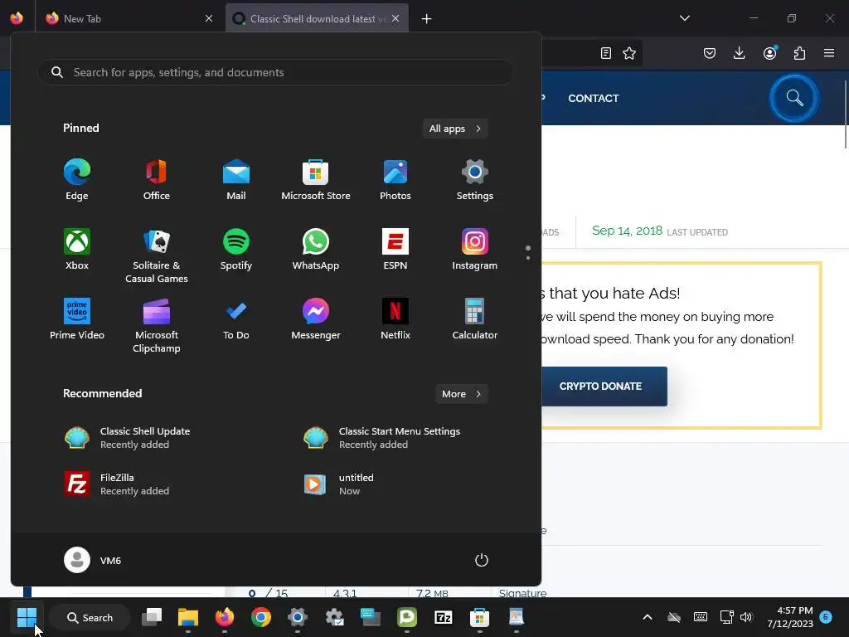Open Task View on taskbar

tap(152, 617)
